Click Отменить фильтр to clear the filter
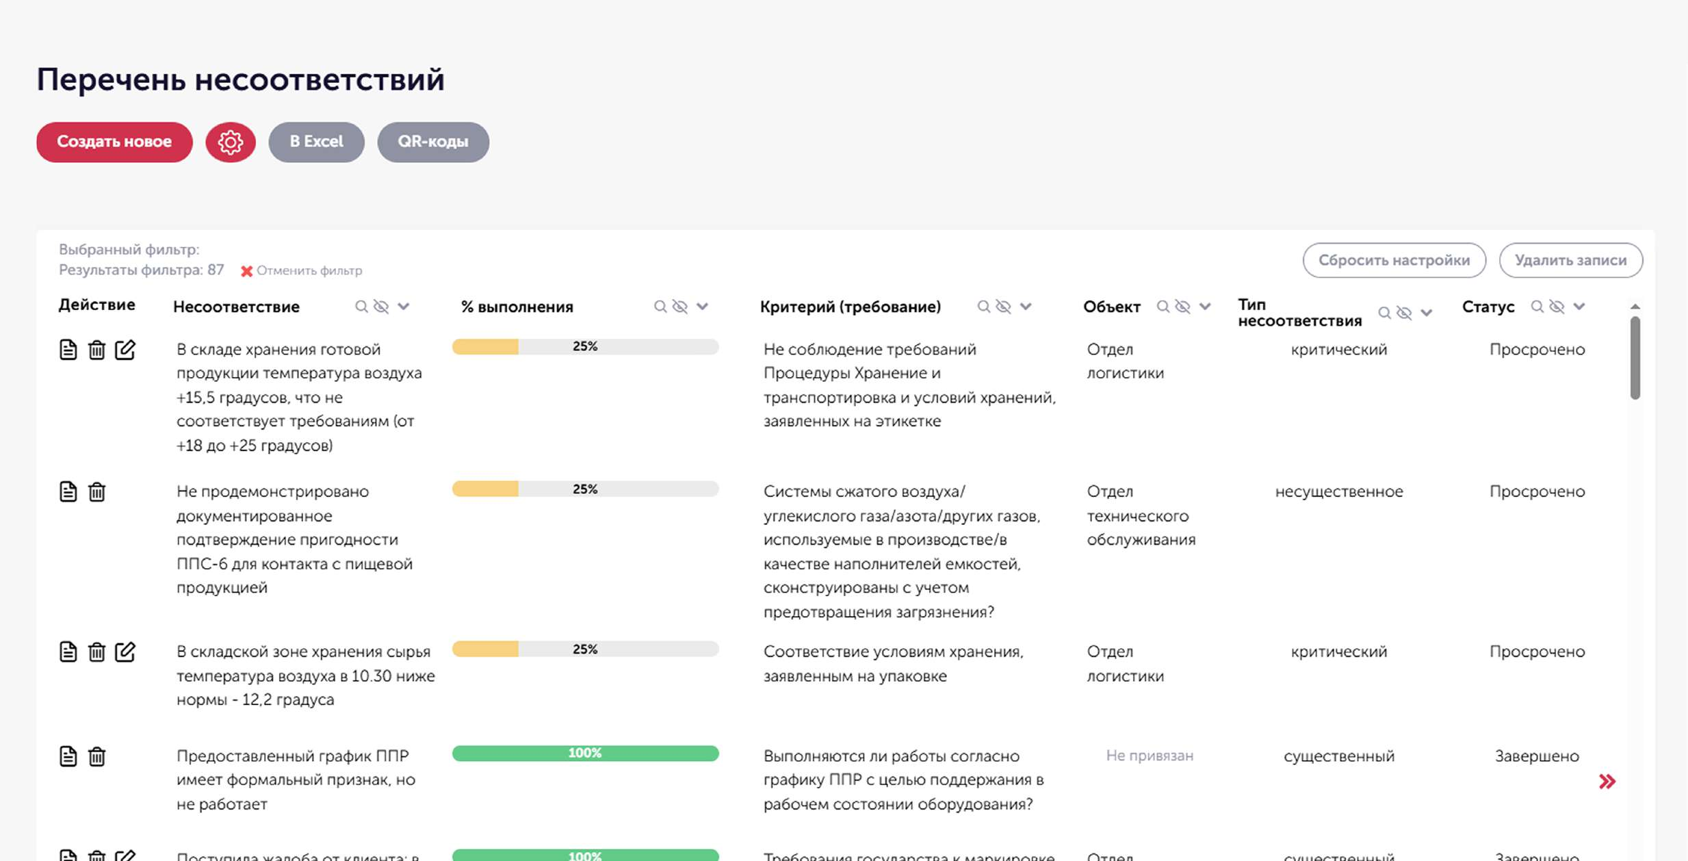Image resolution: width=1688 pixels, height=861 pixels. point(309,270)
